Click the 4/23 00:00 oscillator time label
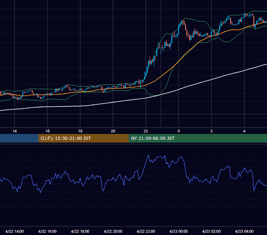The image size is (267, 235). click(x=178, y=231)
